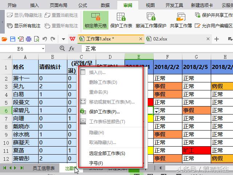Click header cell 2018/2/5
Viewport: 233px width, 175px height.
pyautogui.click(x=197, y=67)
